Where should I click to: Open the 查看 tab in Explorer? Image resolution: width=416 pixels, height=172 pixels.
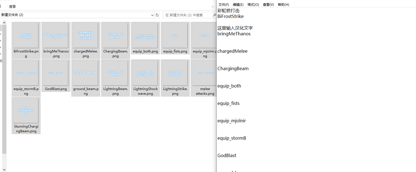pos(12,6)
